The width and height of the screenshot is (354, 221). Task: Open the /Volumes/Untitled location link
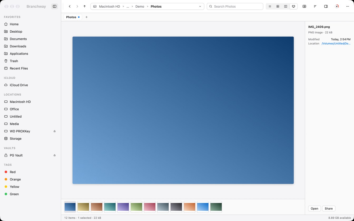(x=336, y=44)
